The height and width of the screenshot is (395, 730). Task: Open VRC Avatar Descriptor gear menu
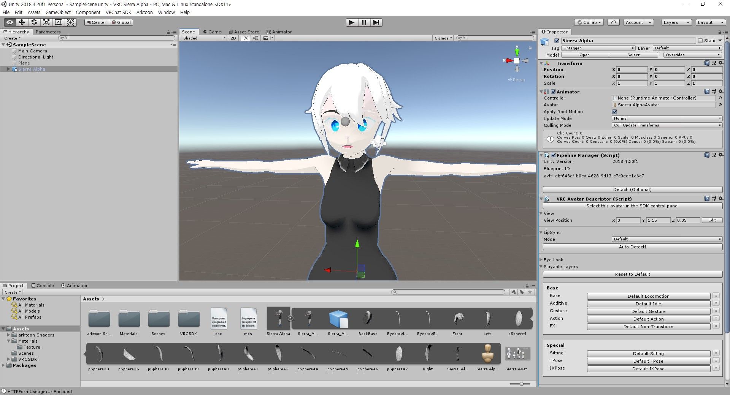pos(720,199)
